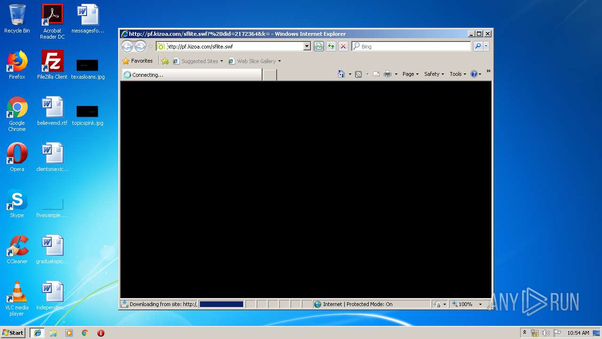This screenshot has width=602, height=339.
Task: Click the browser Back arrow button
Action: [127, 46]
